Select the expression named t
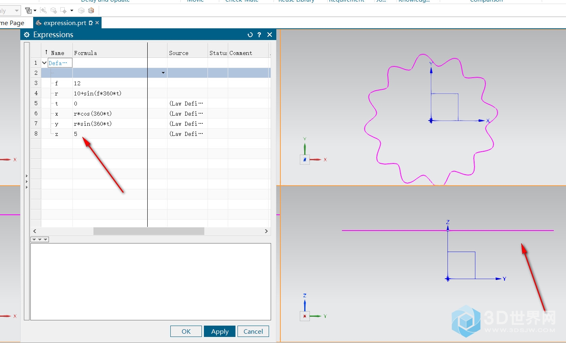Image resolution: width=566 pixels, height=343 pixels. click(56, 104)
